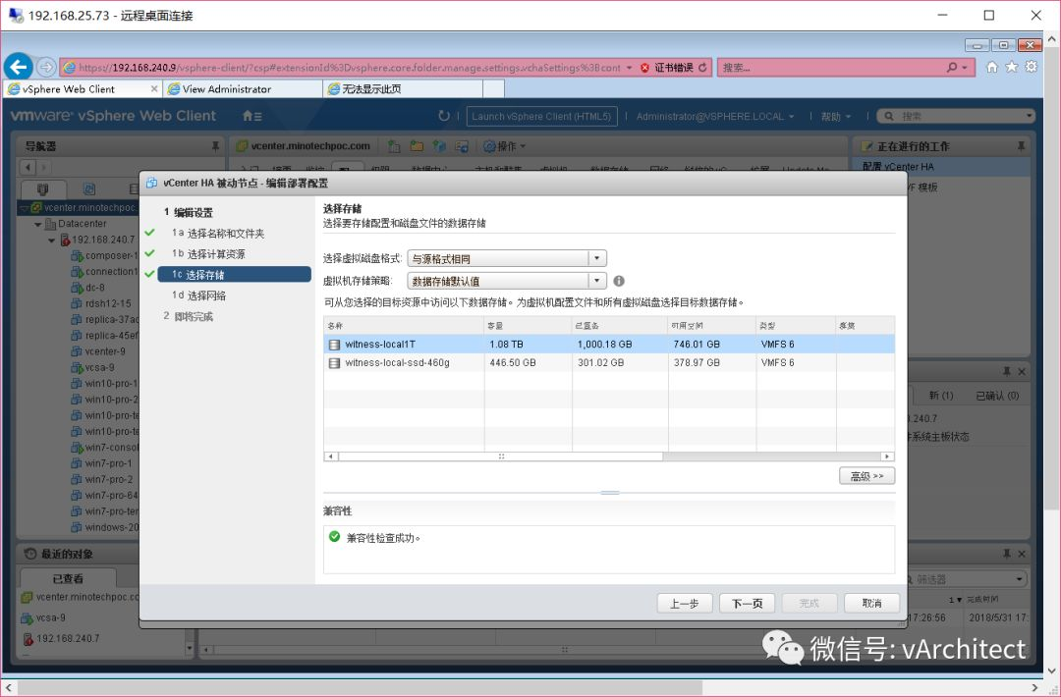Click the browser forward arrow button
The width and height of the screenshot is (1061, 697).
(46, 67)
